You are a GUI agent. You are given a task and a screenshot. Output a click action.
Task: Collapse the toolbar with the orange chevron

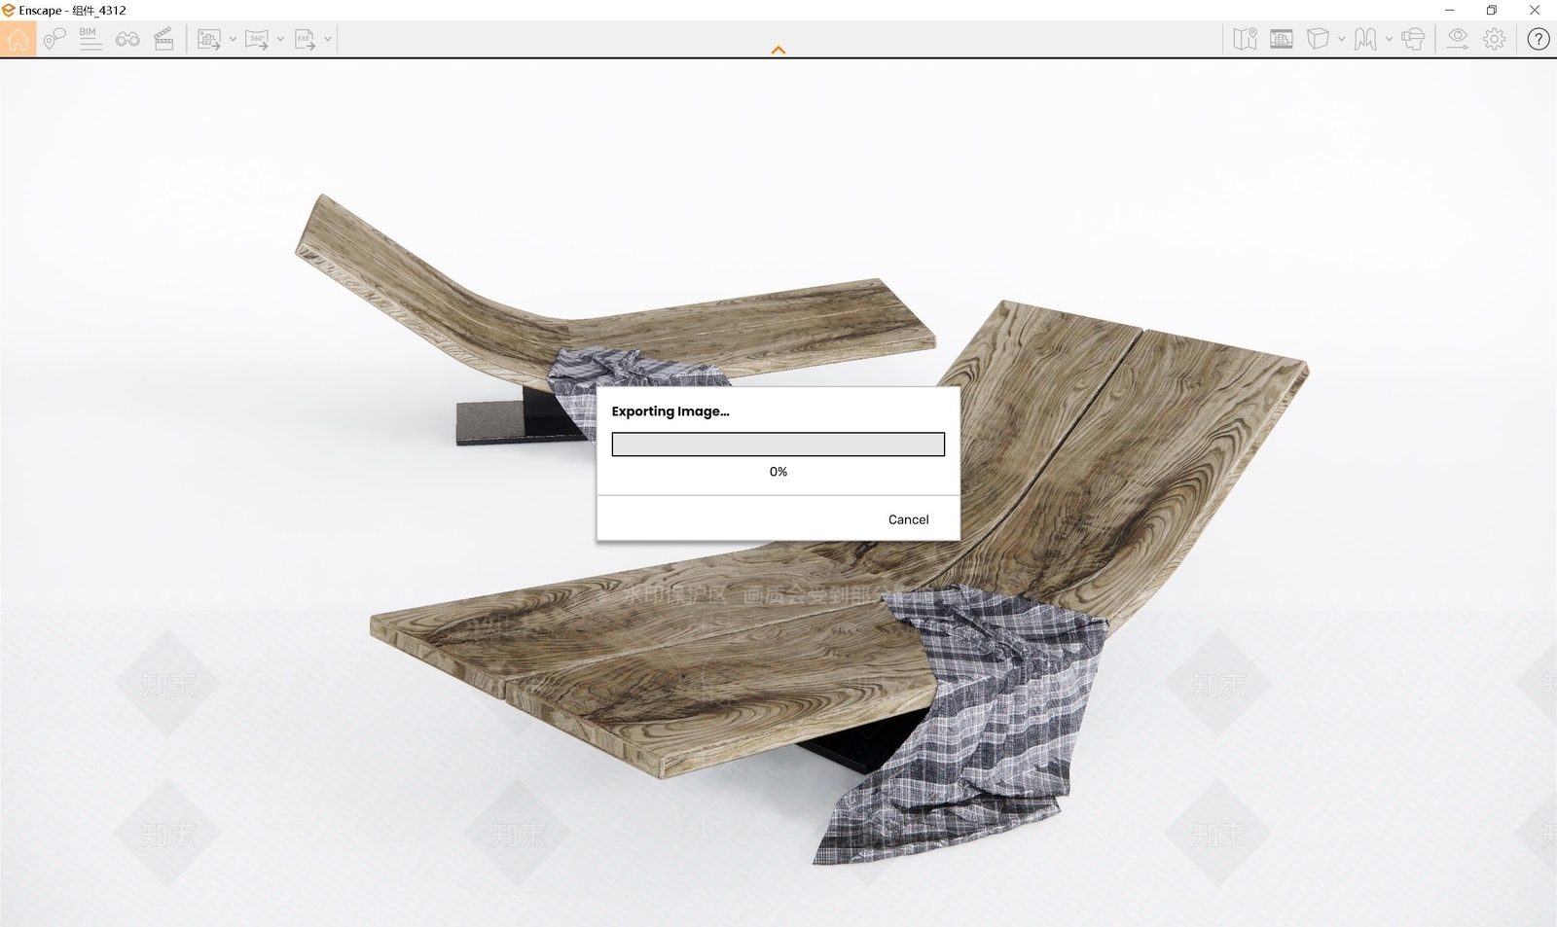(x=778, y=50)
